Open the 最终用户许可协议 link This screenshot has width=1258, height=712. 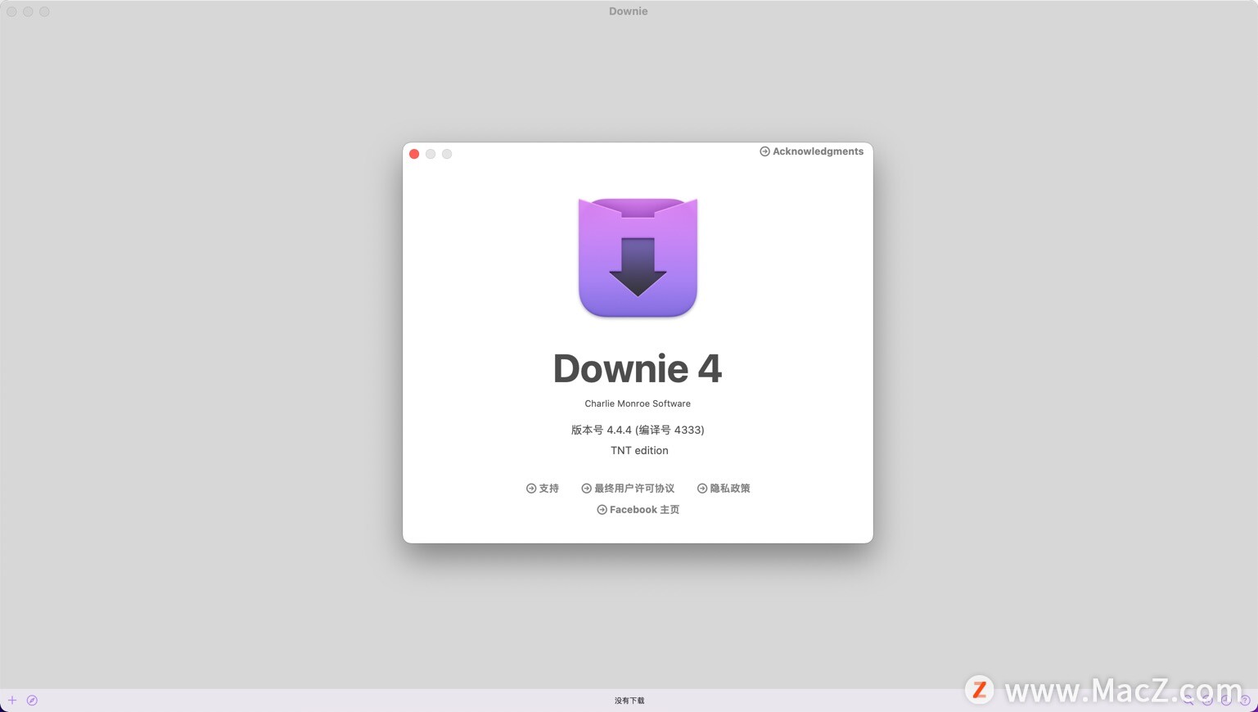click(634, 489)
